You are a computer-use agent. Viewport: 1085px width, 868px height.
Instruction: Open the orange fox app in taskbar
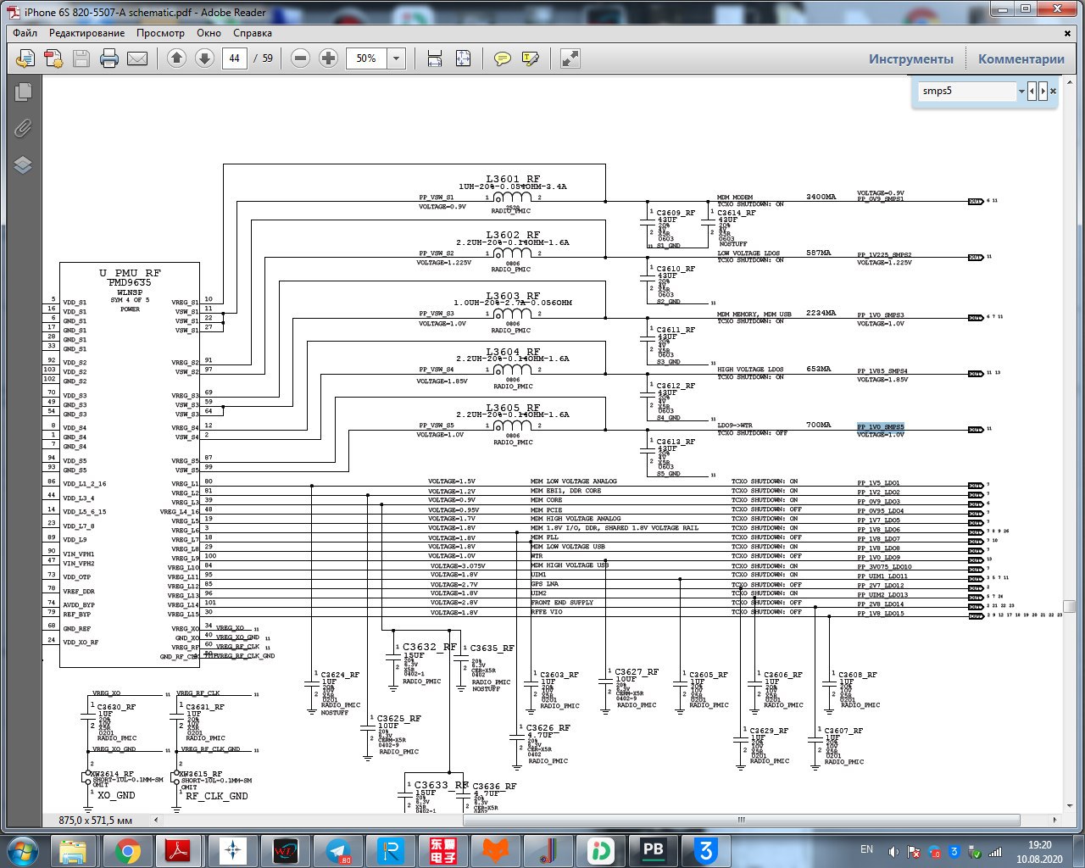click(496, 850)
